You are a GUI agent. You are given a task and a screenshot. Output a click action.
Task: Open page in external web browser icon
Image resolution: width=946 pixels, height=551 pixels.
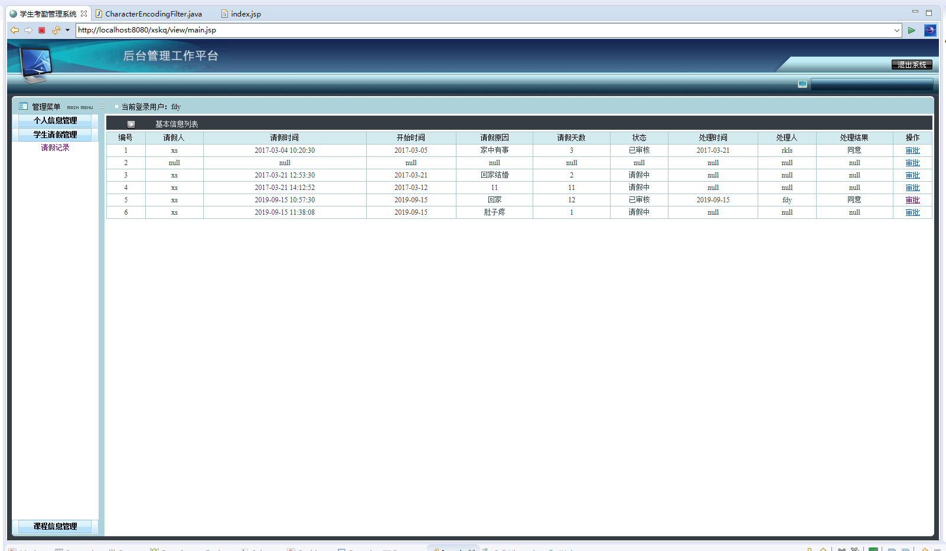click(930, 30)
